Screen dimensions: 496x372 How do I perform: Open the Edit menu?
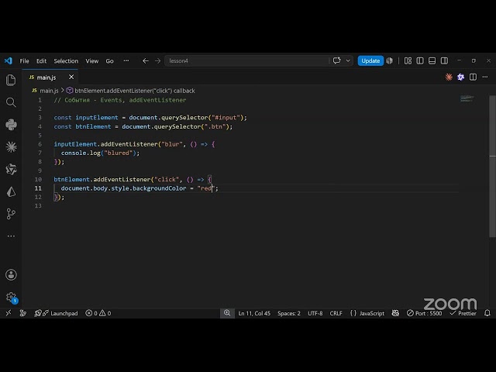pyautogui.click(x=41, y=60)
